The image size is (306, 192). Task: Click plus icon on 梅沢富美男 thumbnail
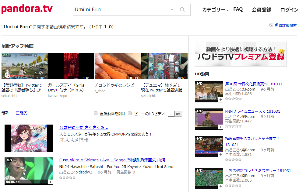click(220, 154)
